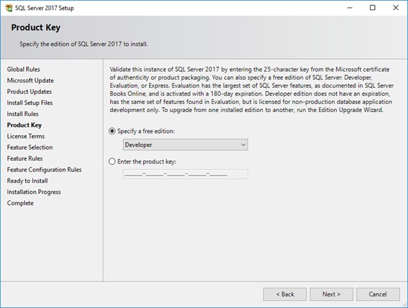Click the window resize grip in corner
408x308 pixels.
coord(405,305)
